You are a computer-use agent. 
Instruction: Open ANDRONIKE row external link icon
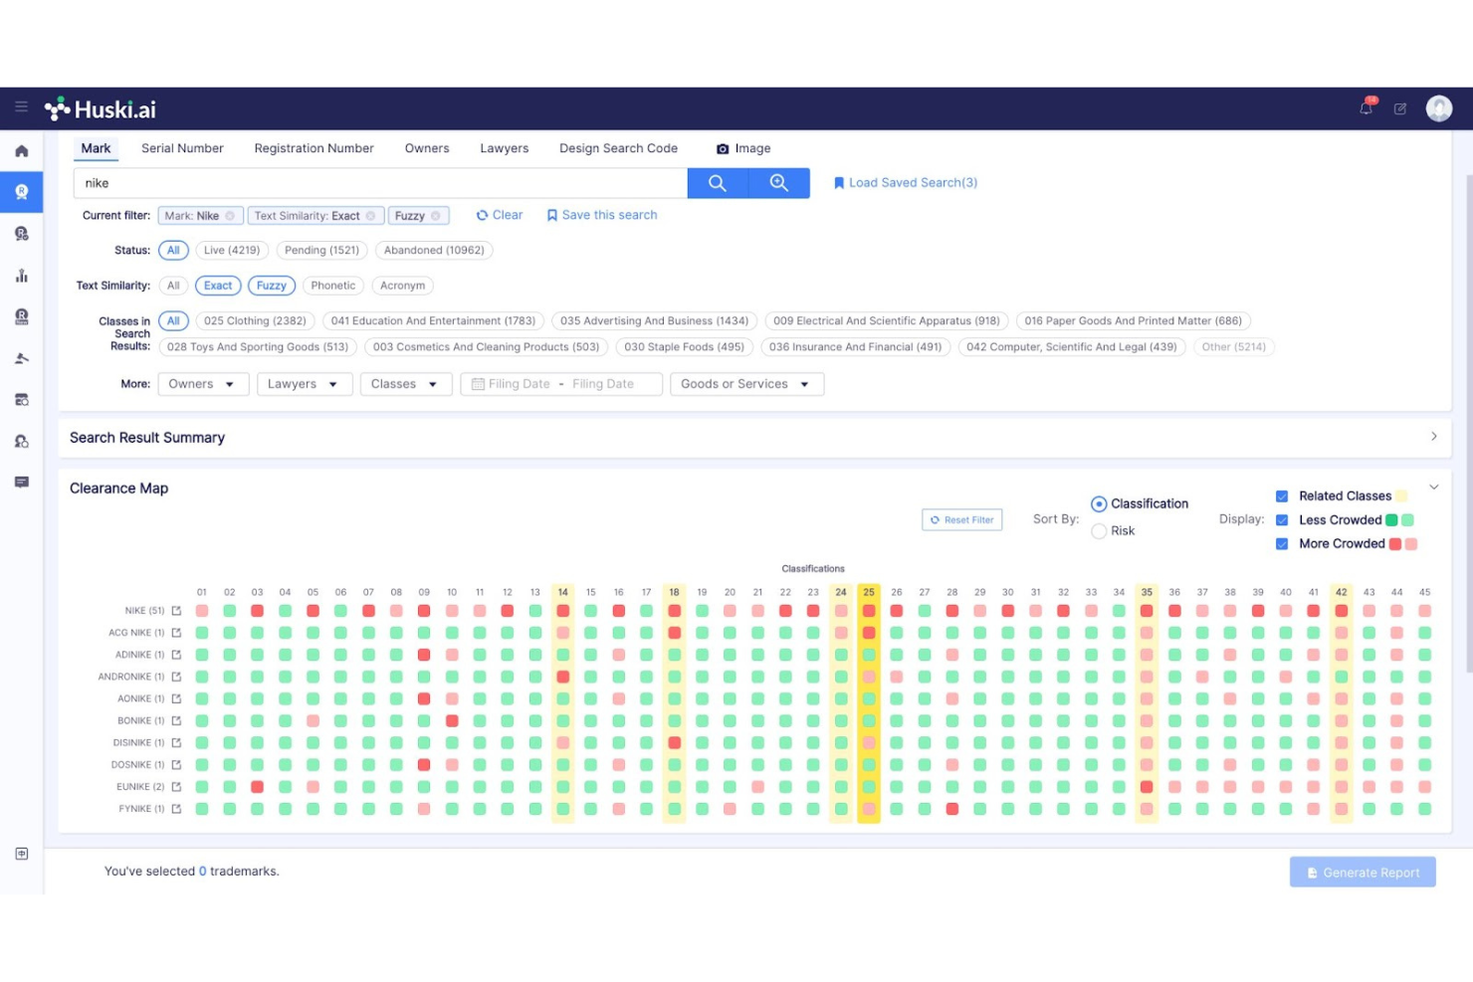click(176, 677)
